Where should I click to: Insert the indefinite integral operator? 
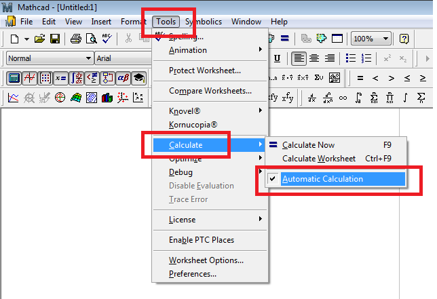[x=406, y=98]
